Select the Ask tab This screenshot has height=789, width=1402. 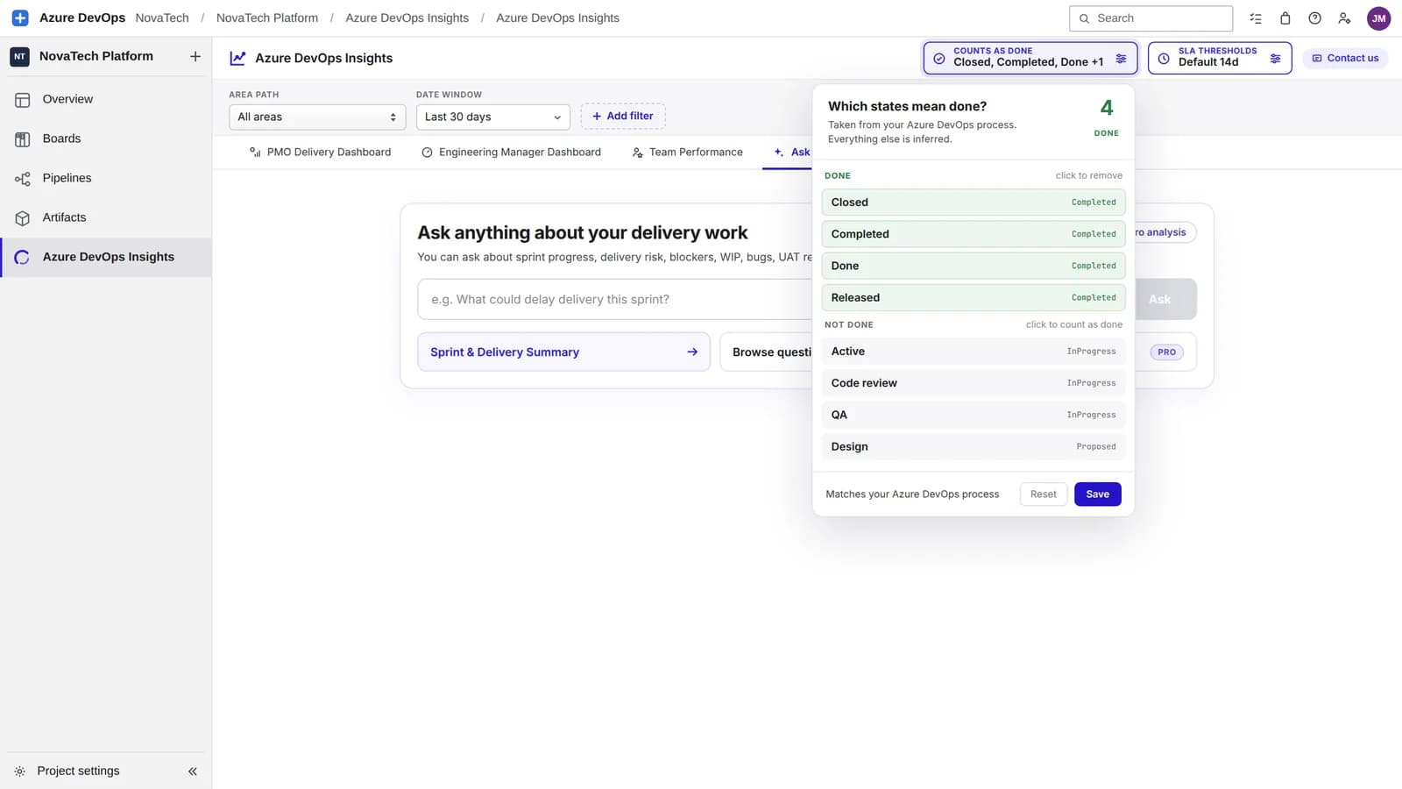791,153
